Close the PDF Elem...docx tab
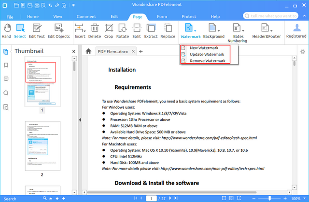 [133, 51]
